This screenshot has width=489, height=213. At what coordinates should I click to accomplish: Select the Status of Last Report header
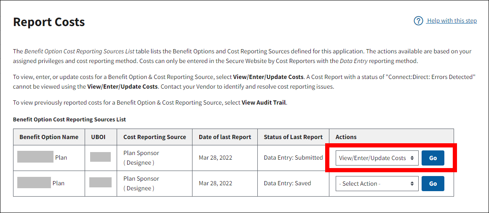(293, 137)
